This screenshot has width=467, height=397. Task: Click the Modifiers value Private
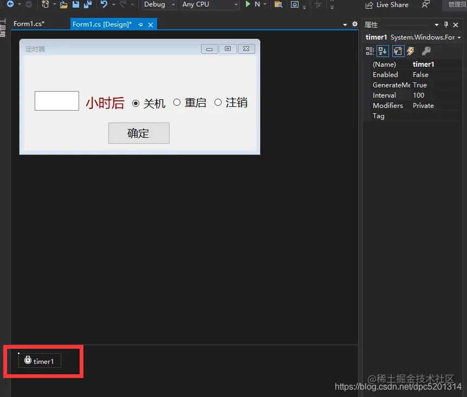tap(423, 106)
